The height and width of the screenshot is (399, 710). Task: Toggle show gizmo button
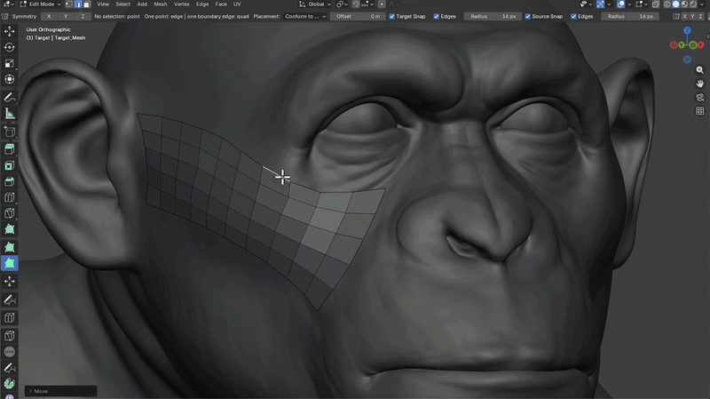[601, 4]
